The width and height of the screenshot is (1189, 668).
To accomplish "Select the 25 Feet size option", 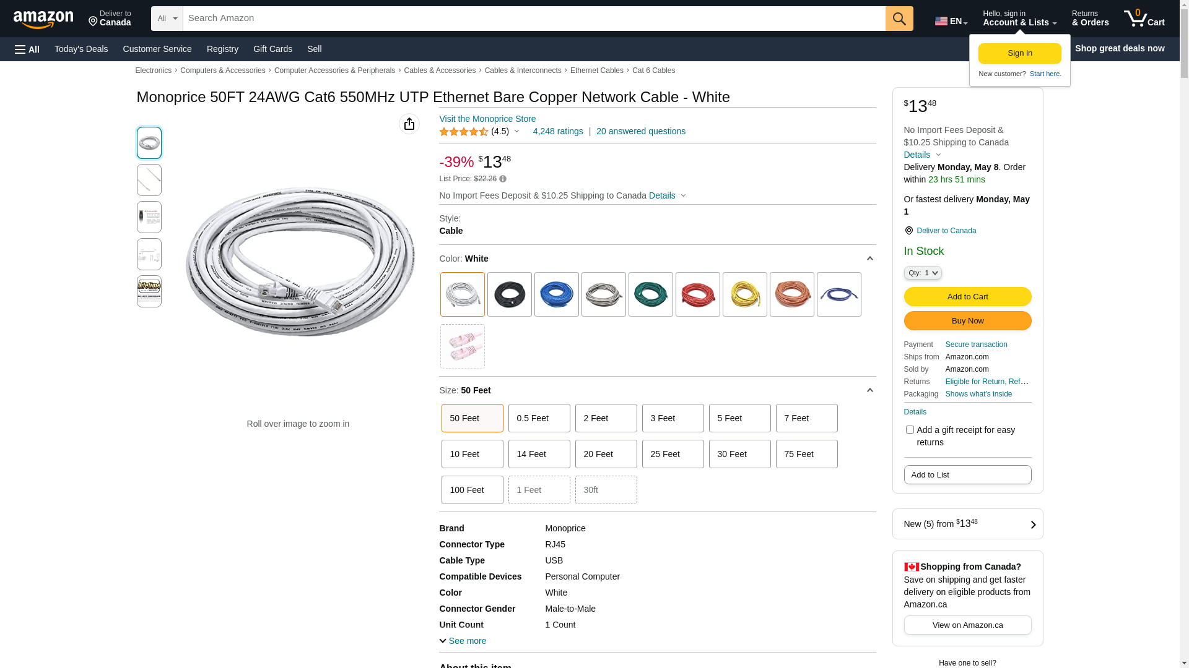I will (x=673, y=454).
